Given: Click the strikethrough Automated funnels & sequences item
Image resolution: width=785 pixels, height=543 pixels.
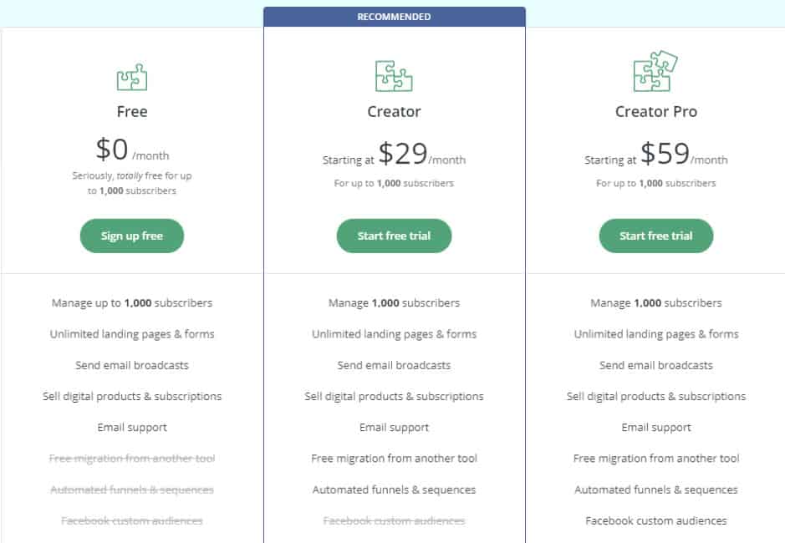Looking at the screenshot, I should click(x=131, y=490).
